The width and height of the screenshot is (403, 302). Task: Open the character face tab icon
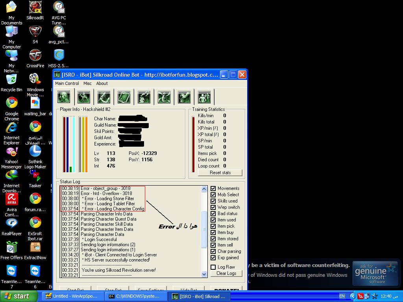[x=64, y=97]
